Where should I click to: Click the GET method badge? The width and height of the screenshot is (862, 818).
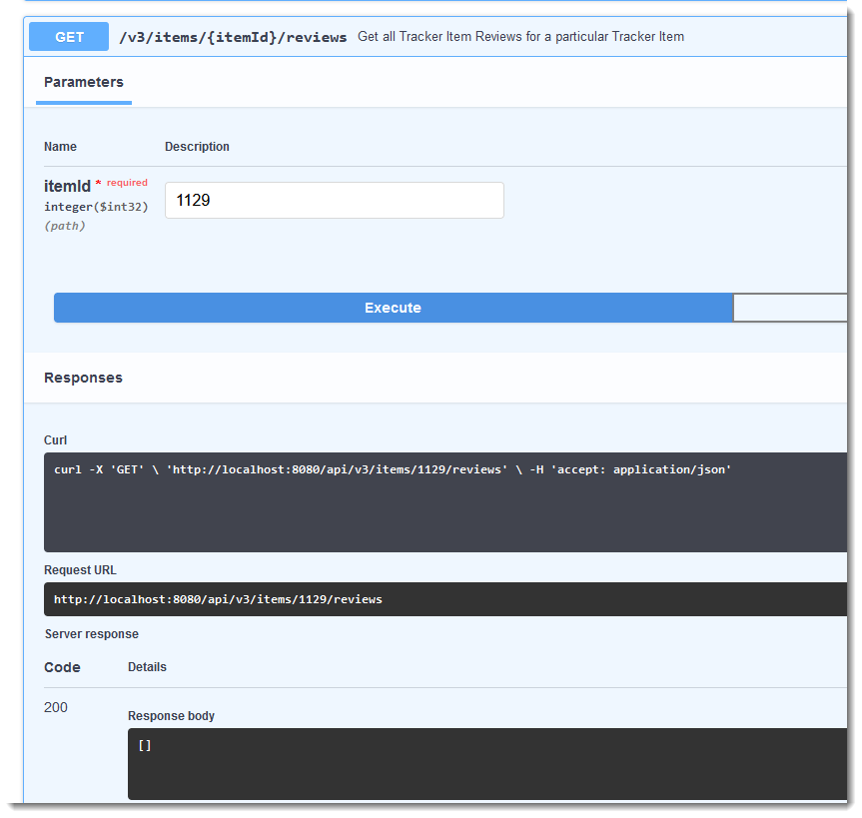point(68,36)
